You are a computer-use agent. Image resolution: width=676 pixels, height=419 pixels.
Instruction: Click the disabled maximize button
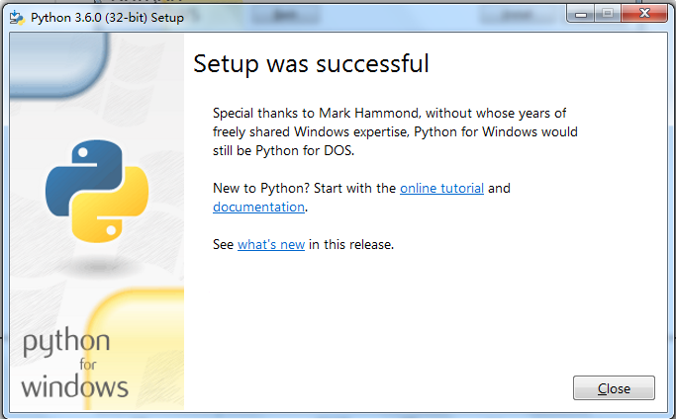(606, 15)
